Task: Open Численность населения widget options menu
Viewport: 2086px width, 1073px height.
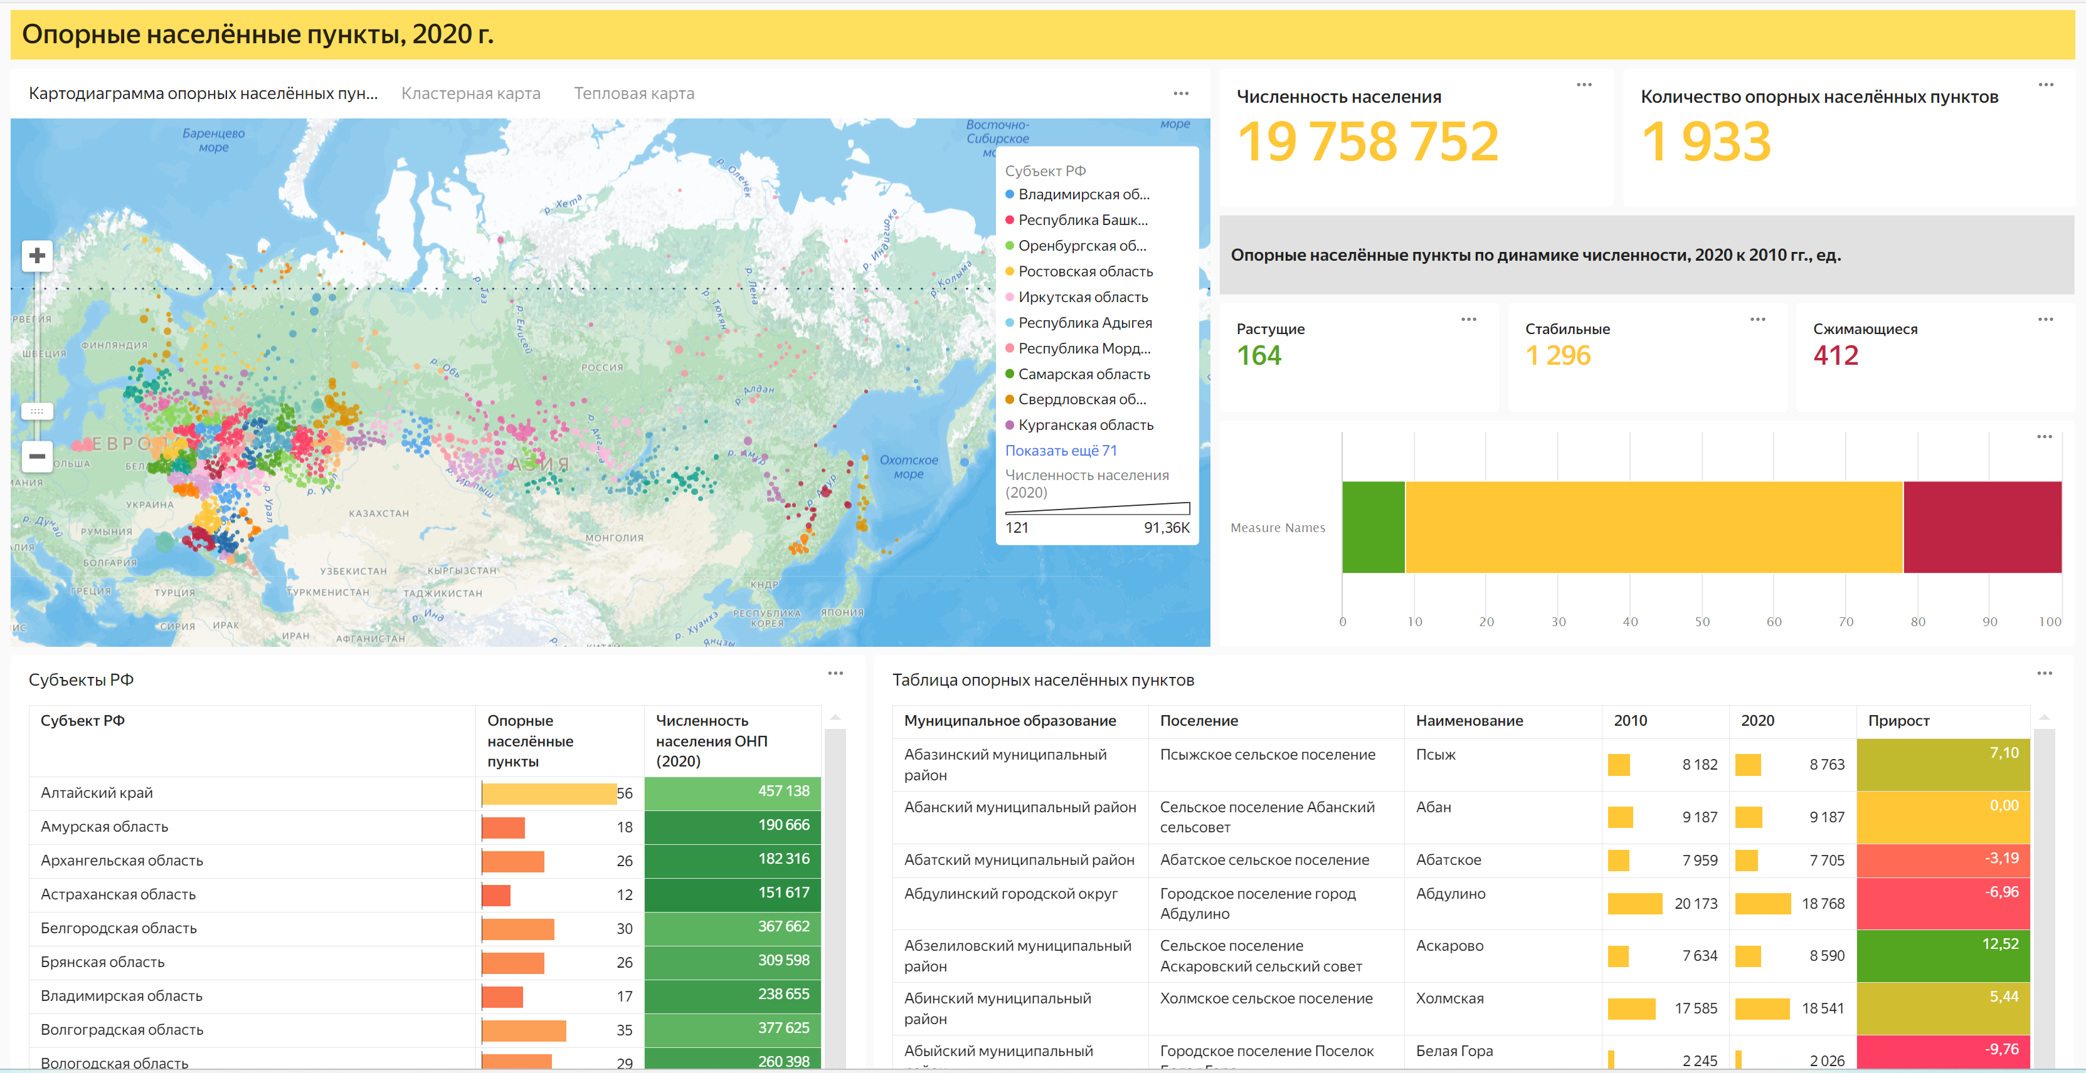Action: 1584,85
